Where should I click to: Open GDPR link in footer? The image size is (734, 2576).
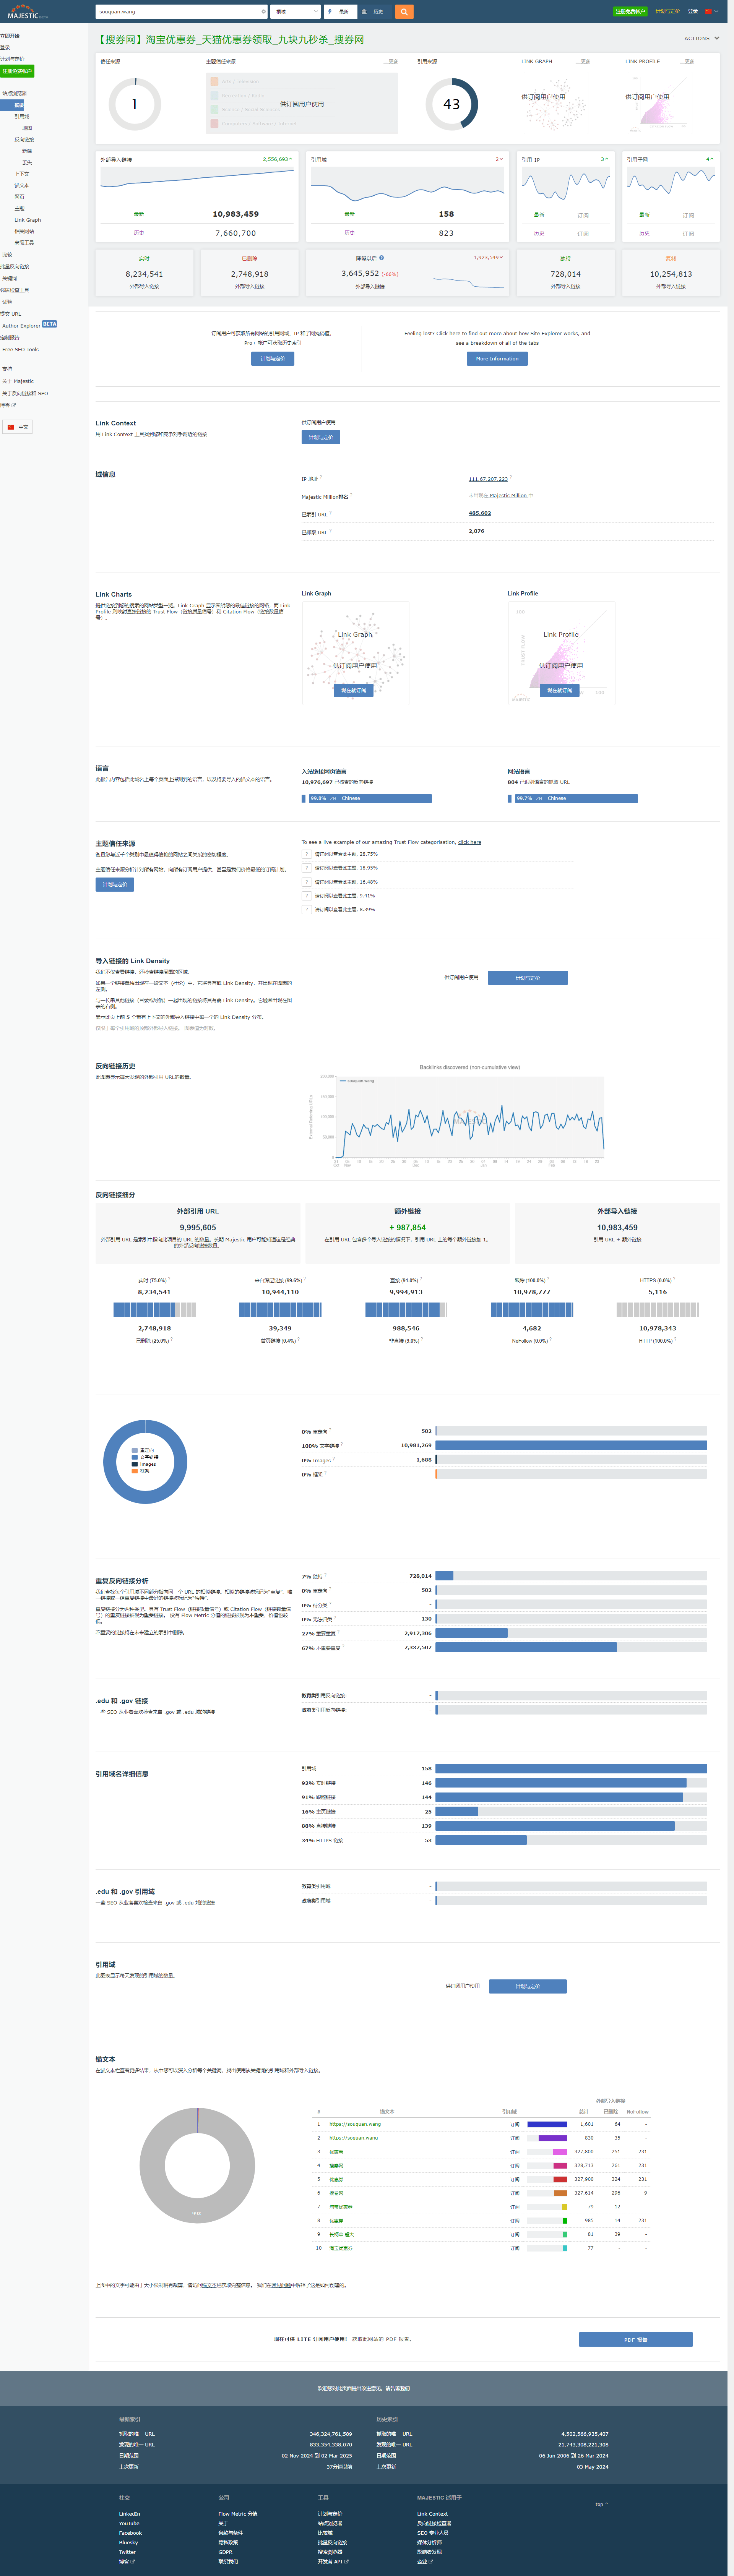tap(225, 2552)
